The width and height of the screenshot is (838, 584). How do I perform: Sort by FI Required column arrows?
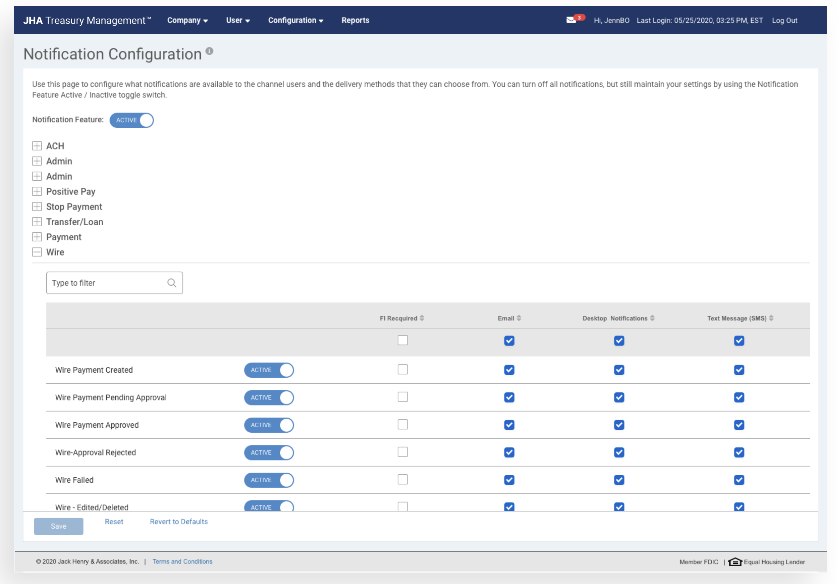tap(422, 318)
